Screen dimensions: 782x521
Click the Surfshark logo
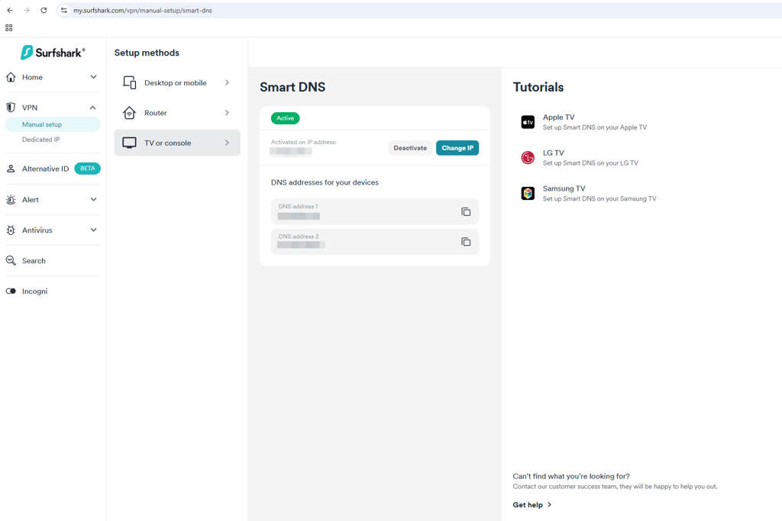[53, 53]
